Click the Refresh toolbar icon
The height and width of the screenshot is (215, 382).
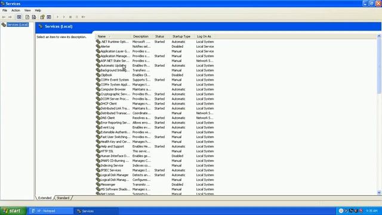pyautogui.click(x=27, y=17)
